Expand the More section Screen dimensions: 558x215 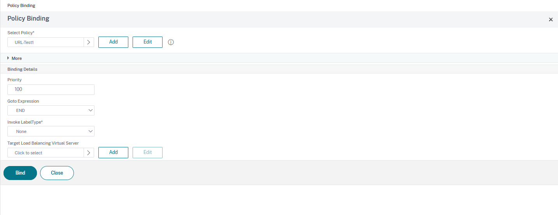(x=14, y=58)
